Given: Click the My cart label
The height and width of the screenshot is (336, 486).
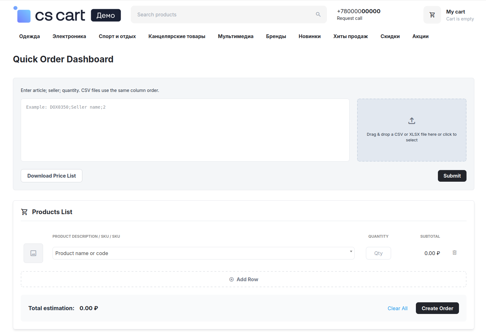Looking at the screenshot, I should [x=456, y=12].
